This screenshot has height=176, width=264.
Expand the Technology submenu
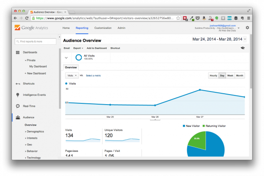tap(33, 158)
